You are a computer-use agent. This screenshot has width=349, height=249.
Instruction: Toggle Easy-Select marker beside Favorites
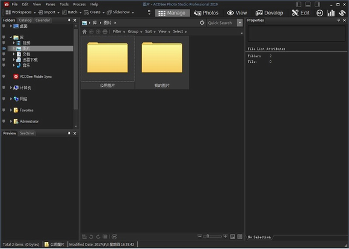[4, 110]
